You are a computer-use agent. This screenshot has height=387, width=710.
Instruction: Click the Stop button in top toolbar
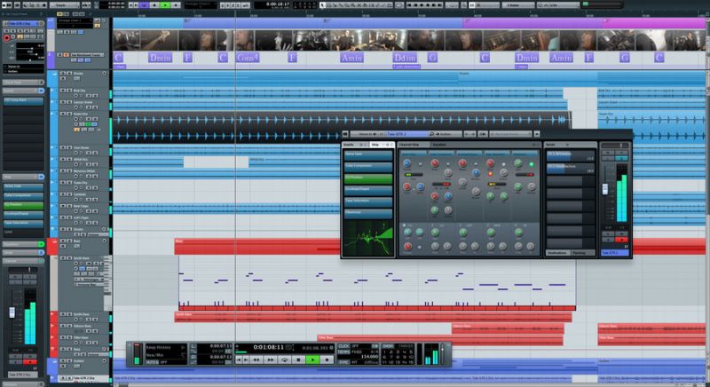(154, 5)
